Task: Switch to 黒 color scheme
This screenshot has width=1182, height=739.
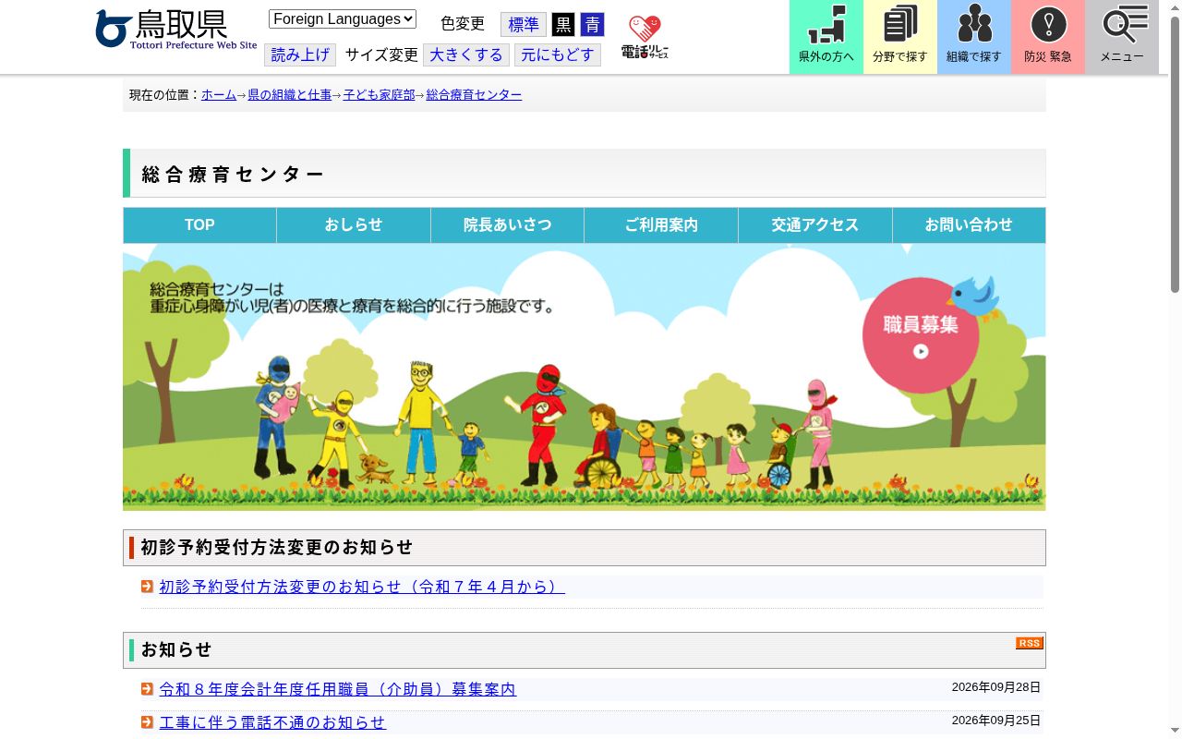Action: (x=563, y=25)
